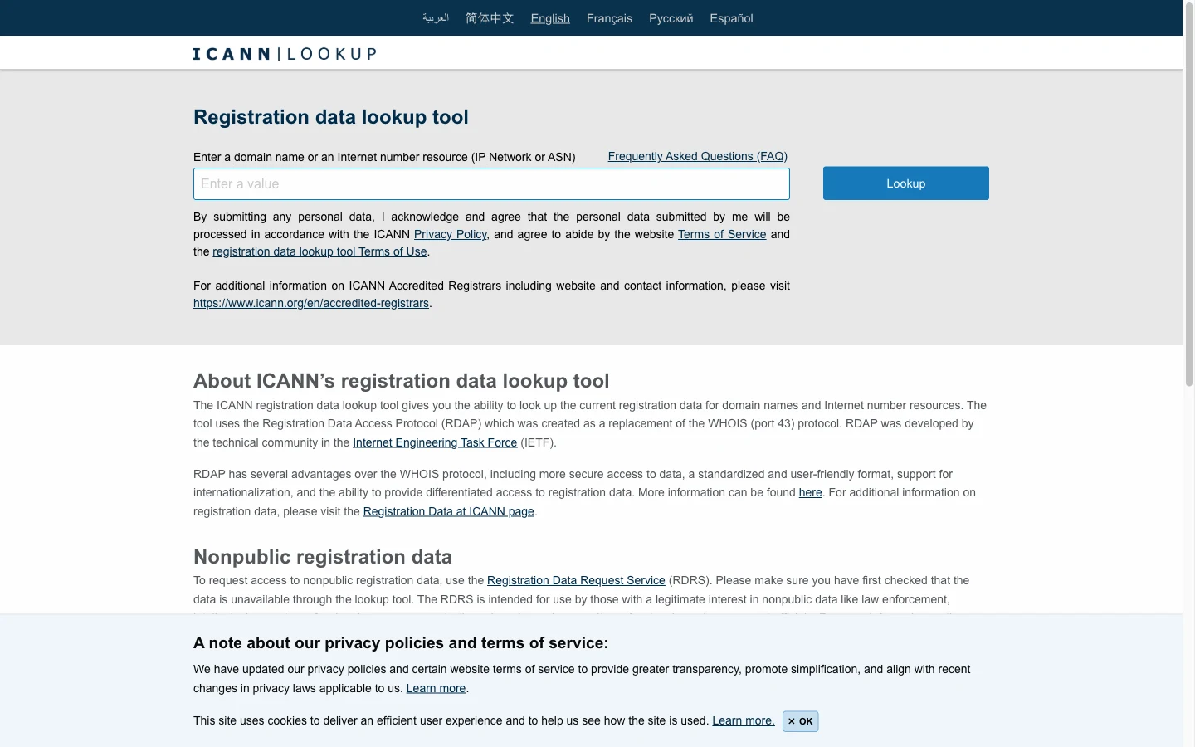Click 'About ICANN's registration data lookup tool' heading
This screenshot has width=1195, height=747.
click(402, 381)
